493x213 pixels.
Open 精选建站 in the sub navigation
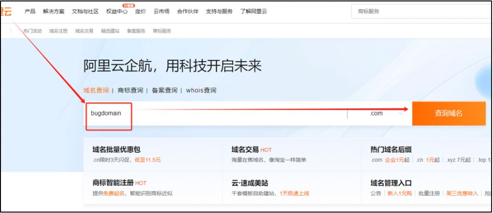[110, 31]
